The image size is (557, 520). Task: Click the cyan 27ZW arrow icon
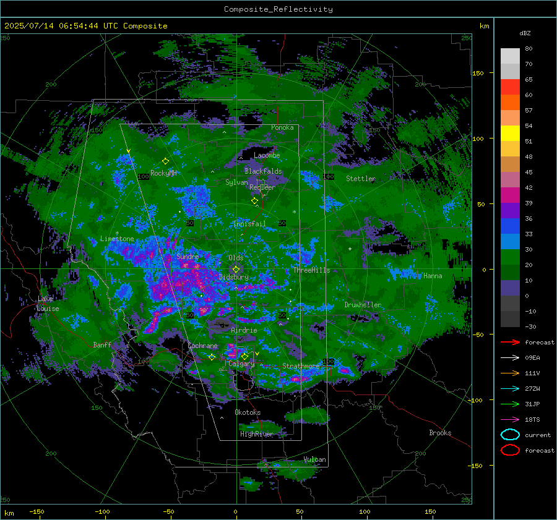[x=510, y=389]
